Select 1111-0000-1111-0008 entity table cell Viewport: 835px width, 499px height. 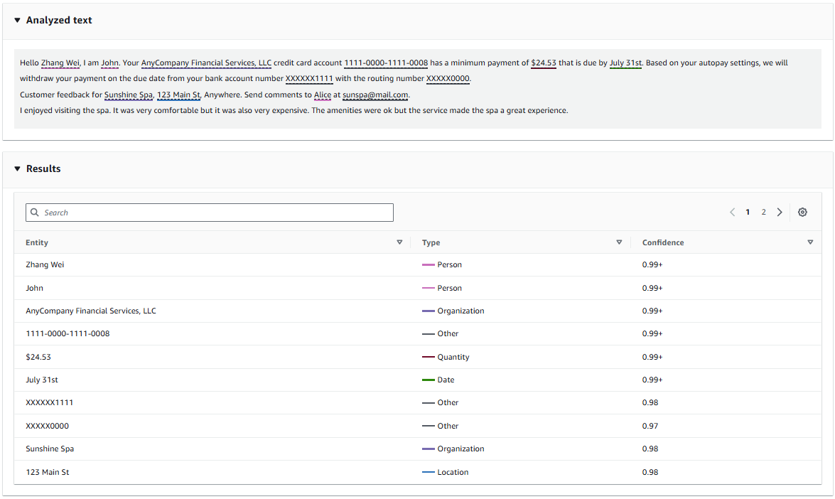[x=68, y=334]
